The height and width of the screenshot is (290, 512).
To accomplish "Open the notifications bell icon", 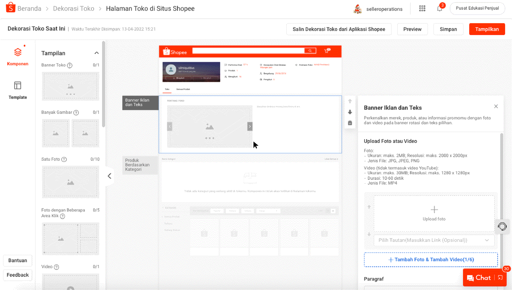I will click(440, 9).
